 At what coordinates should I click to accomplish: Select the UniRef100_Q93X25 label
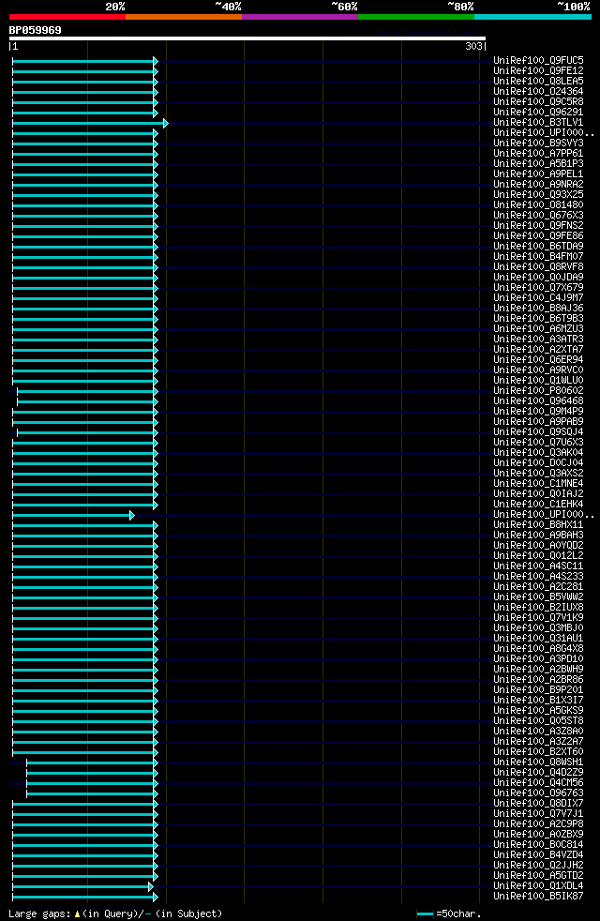[538, 195]
